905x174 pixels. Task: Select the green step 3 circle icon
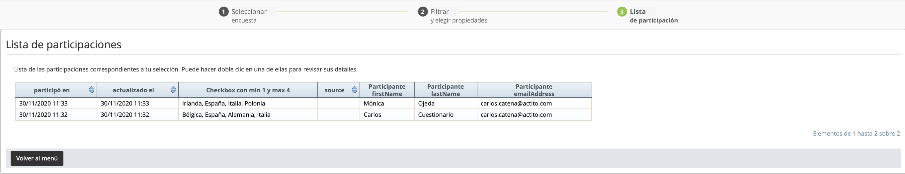coord(622,12)
